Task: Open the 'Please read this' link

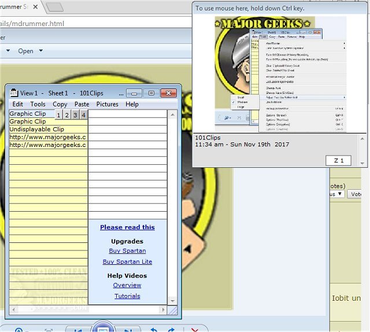Action: (127, 227)
